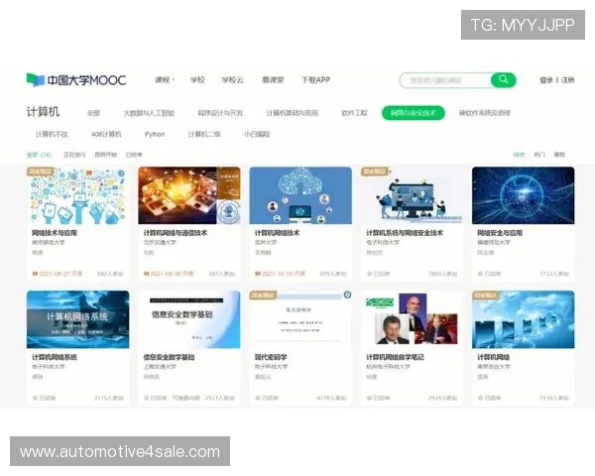The image size is (595, 476).
Task: Open the 计算机网络自学笔记 thumbnail with portraits
Action: coord(412,319)
